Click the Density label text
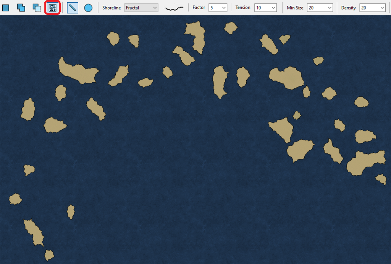This screenshot has height=264, width=391. pyautogui.click(x=348, y=8)
